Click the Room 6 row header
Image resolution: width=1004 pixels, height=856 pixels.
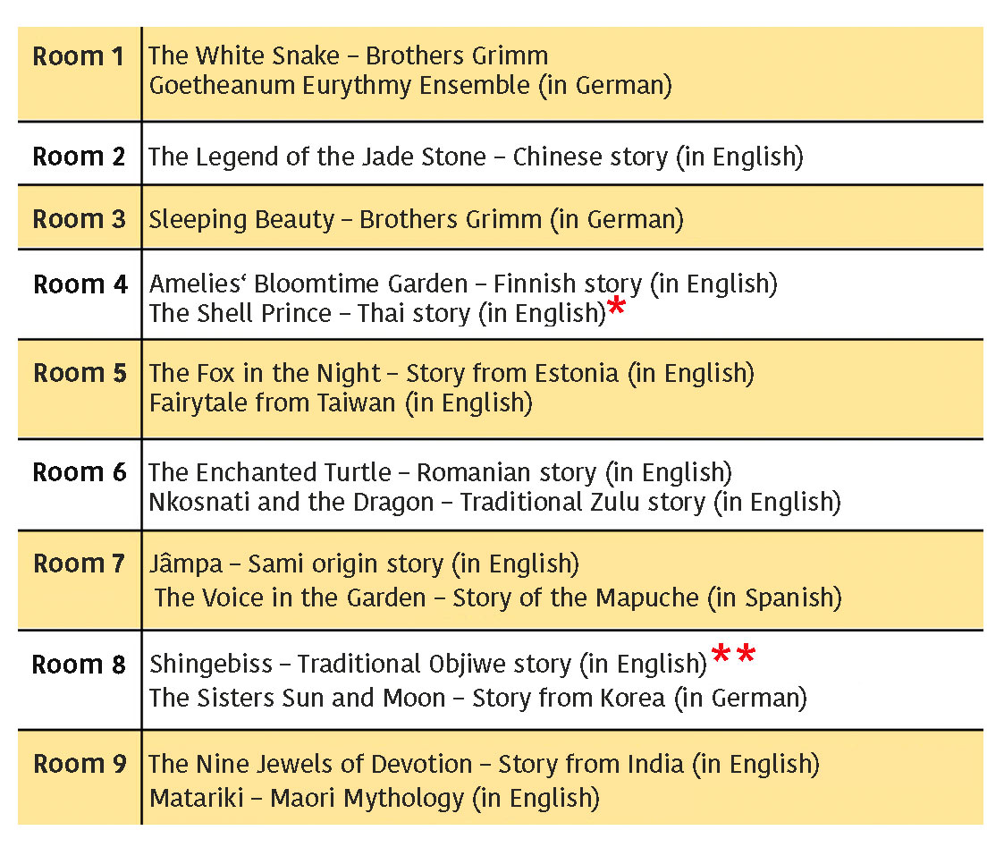(x=80, y=472)
